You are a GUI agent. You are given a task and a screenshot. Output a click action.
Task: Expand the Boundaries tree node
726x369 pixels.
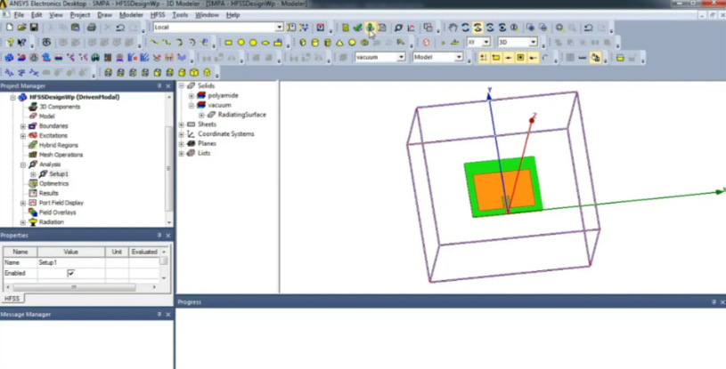[22, 126]
